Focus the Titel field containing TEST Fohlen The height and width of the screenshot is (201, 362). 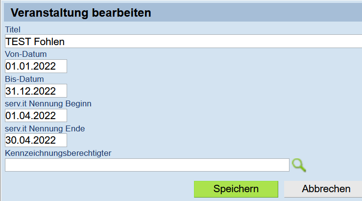[184, 41]
